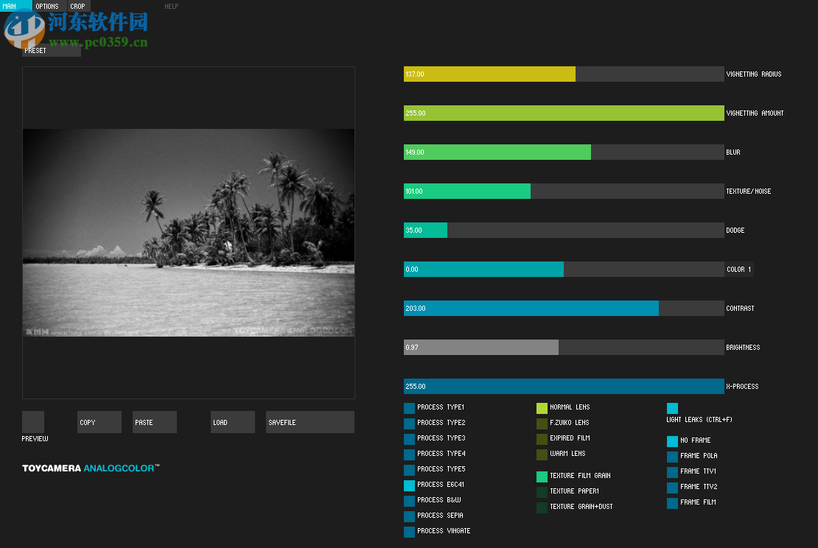Adjust the Brightness slider
Viewport: 818px width, 548px height.
(x=564, y=347)
